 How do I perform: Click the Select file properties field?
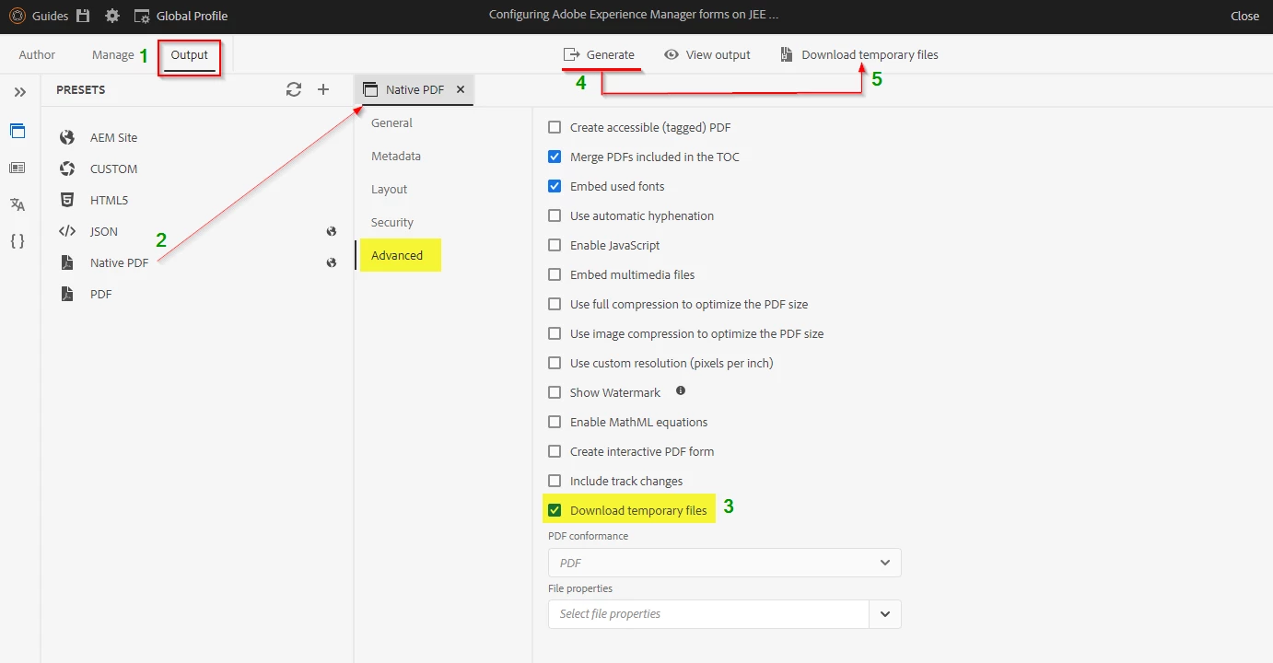[708, 614]
